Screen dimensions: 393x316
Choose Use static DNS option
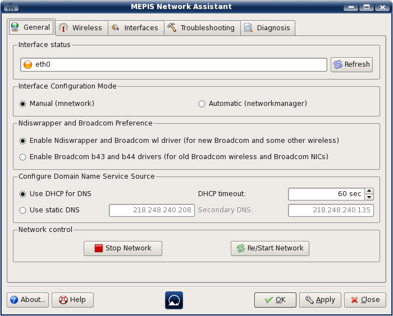point(23,210)
